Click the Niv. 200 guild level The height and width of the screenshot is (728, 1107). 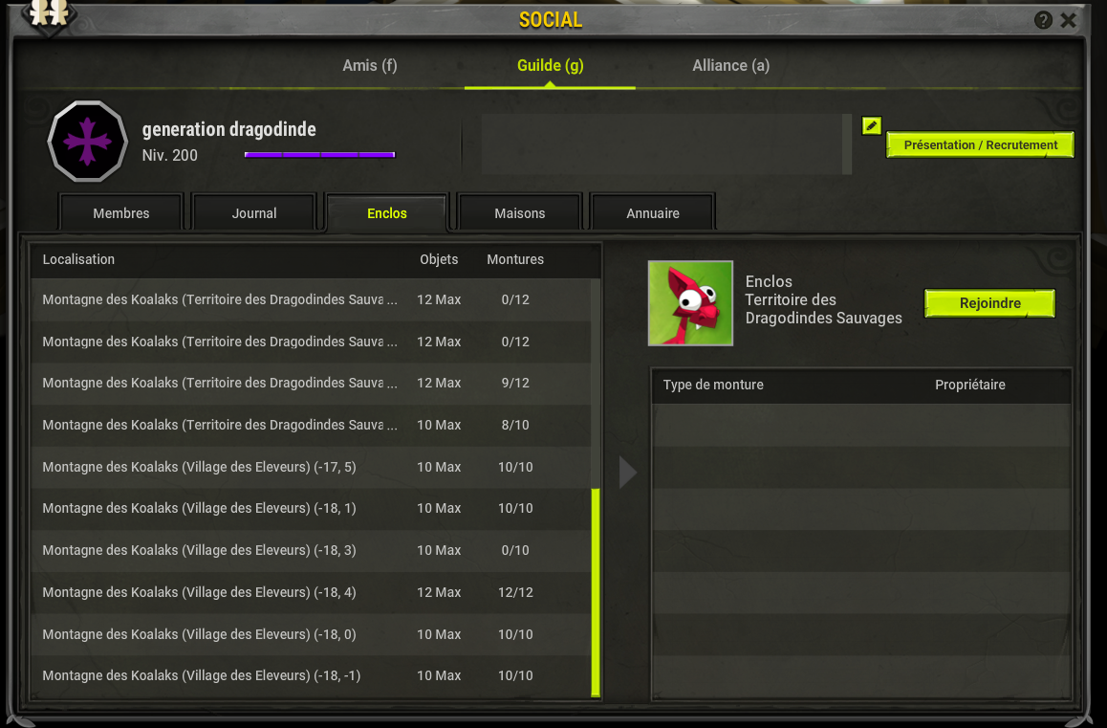pos(169,156)
